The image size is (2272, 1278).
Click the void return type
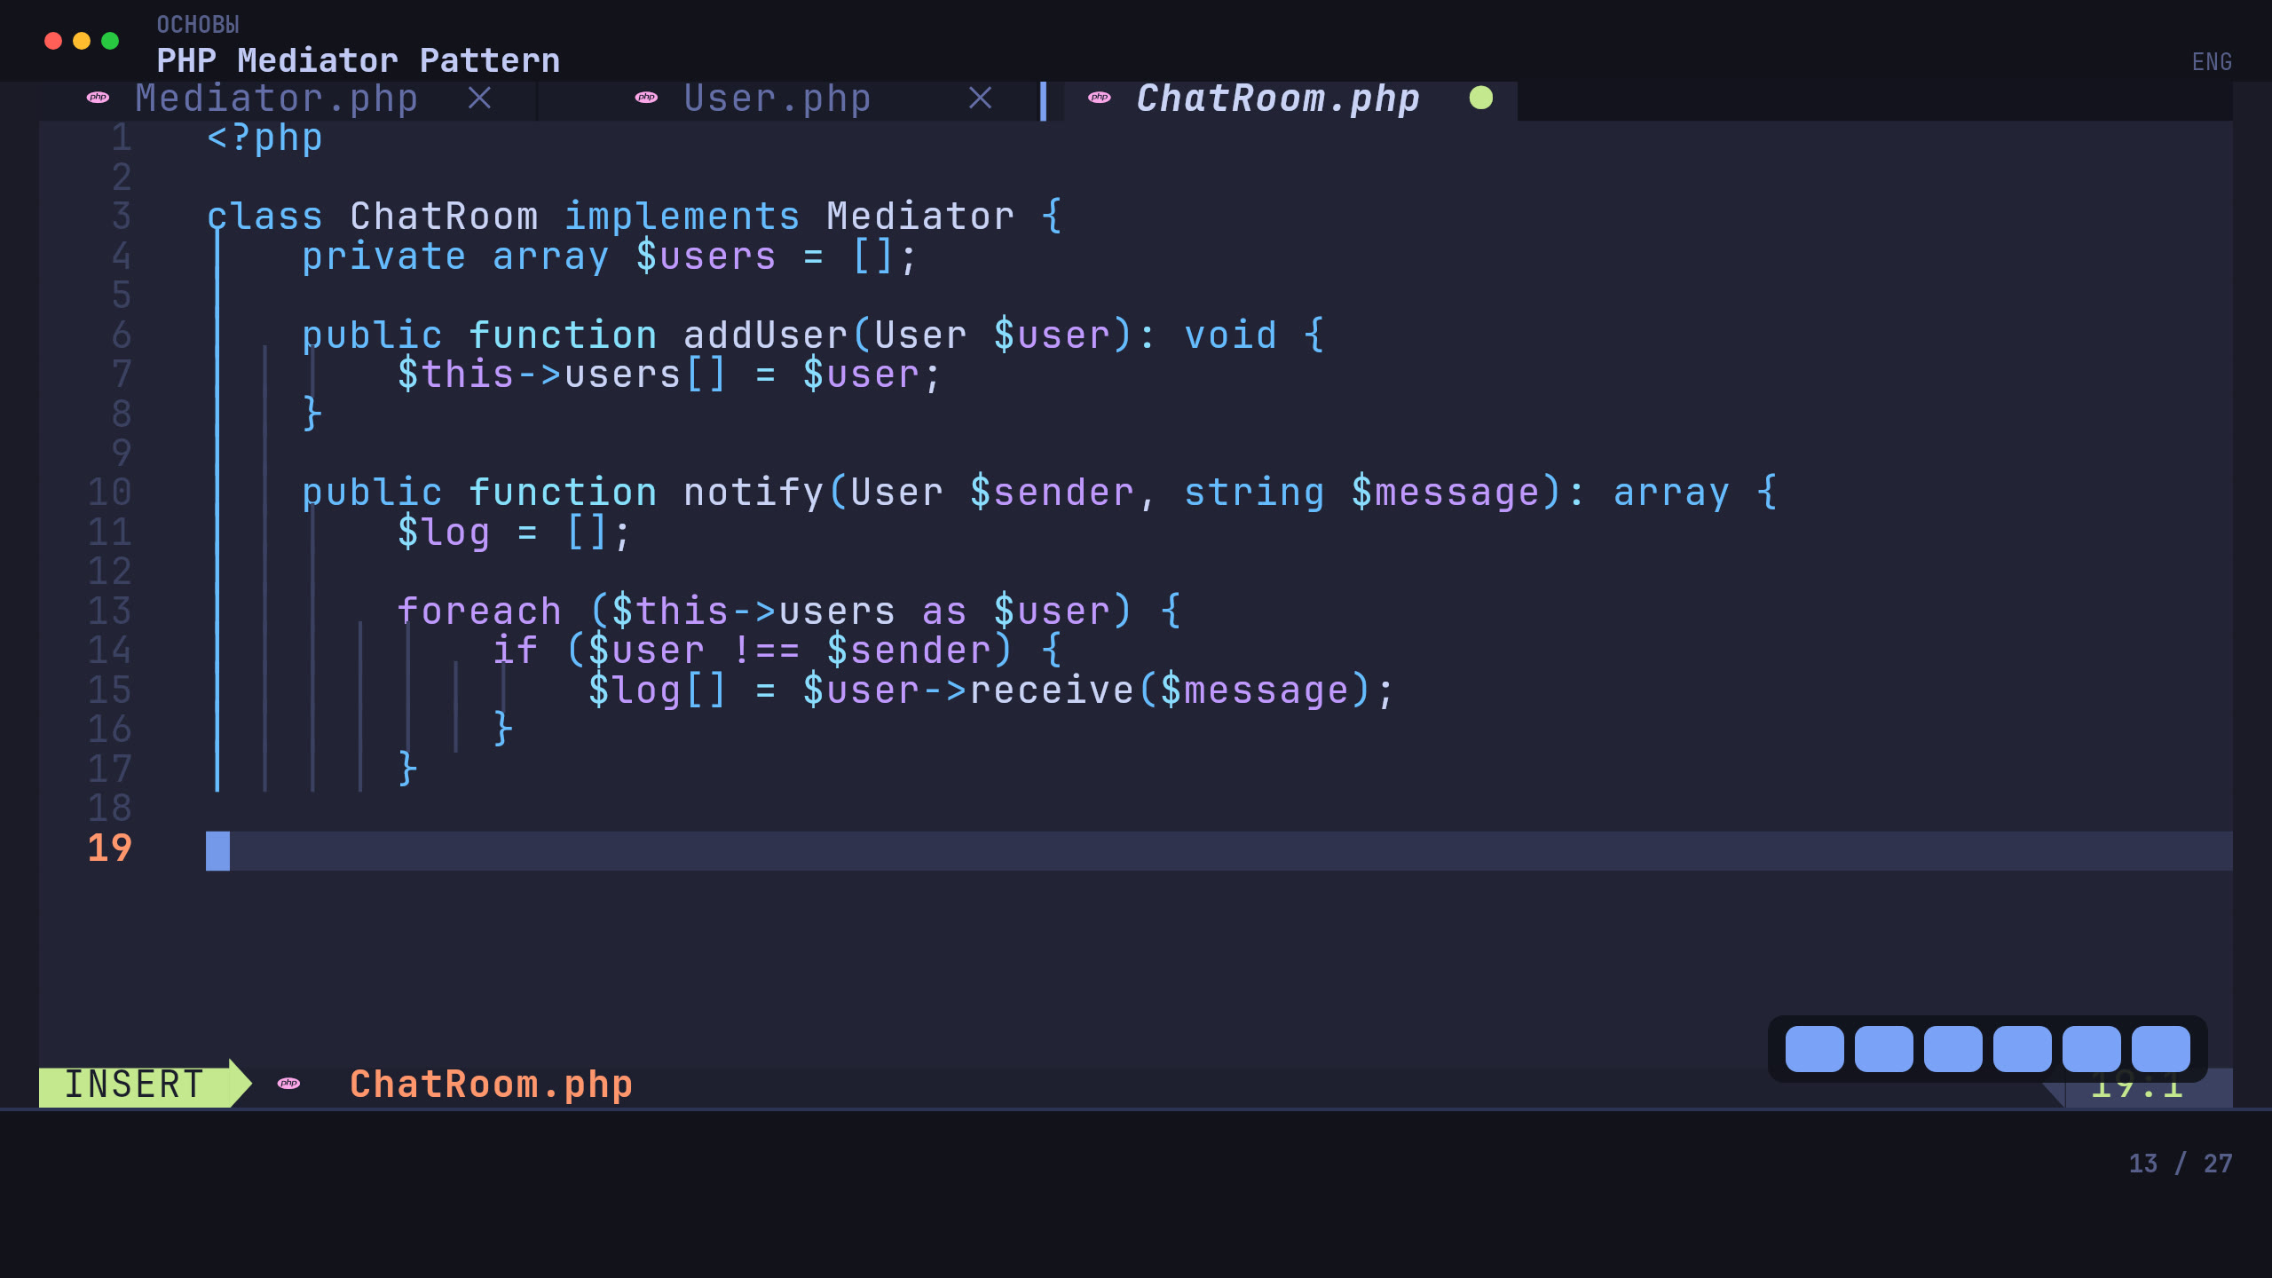point(1230,335)
